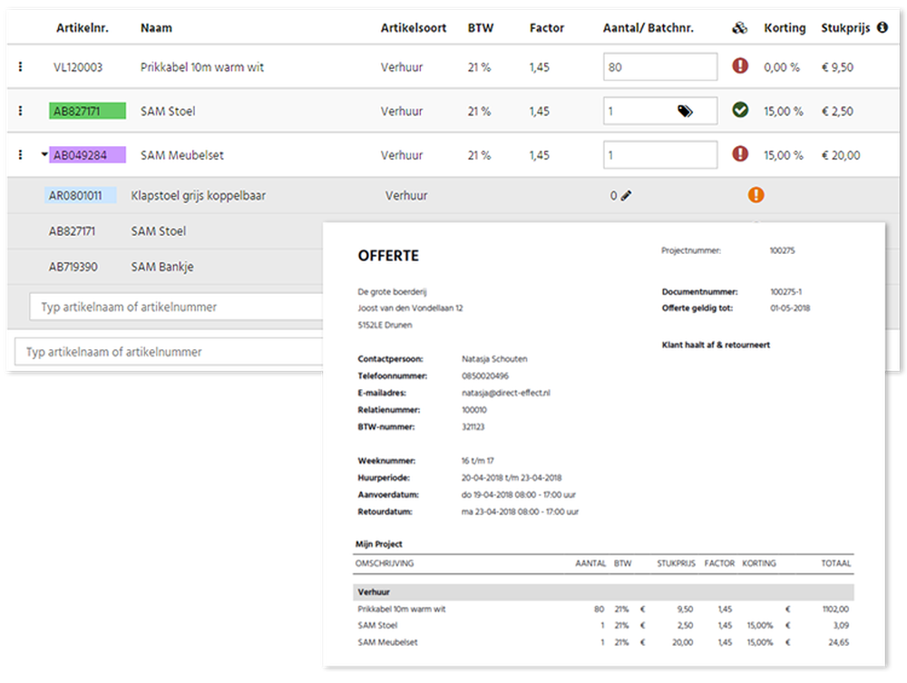Click the name Klapstoel grijs koppelbaar
This screenshot has width=907, height=683.
pos(199,196)
